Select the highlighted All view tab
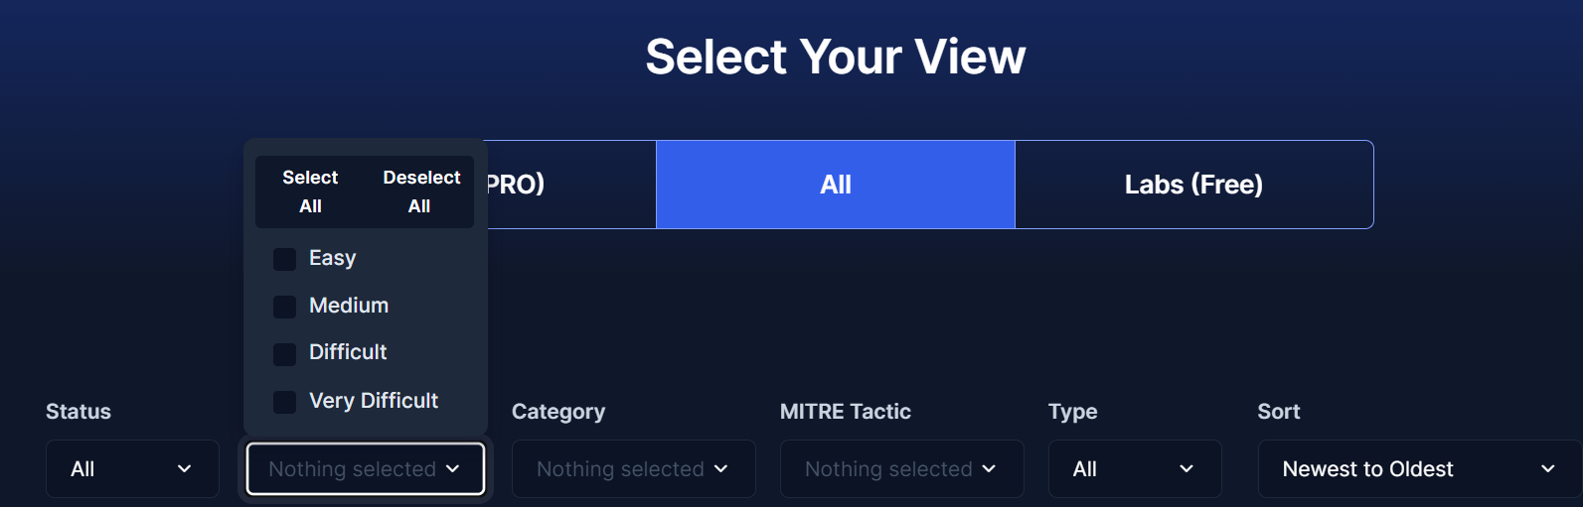The image size is (1583, 507). [x=835, y=185]
